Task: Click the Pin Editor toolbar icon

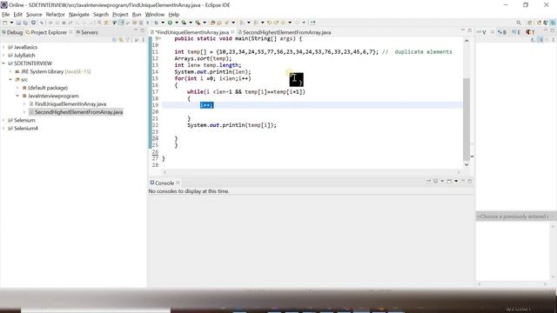Action: point(312,23)
